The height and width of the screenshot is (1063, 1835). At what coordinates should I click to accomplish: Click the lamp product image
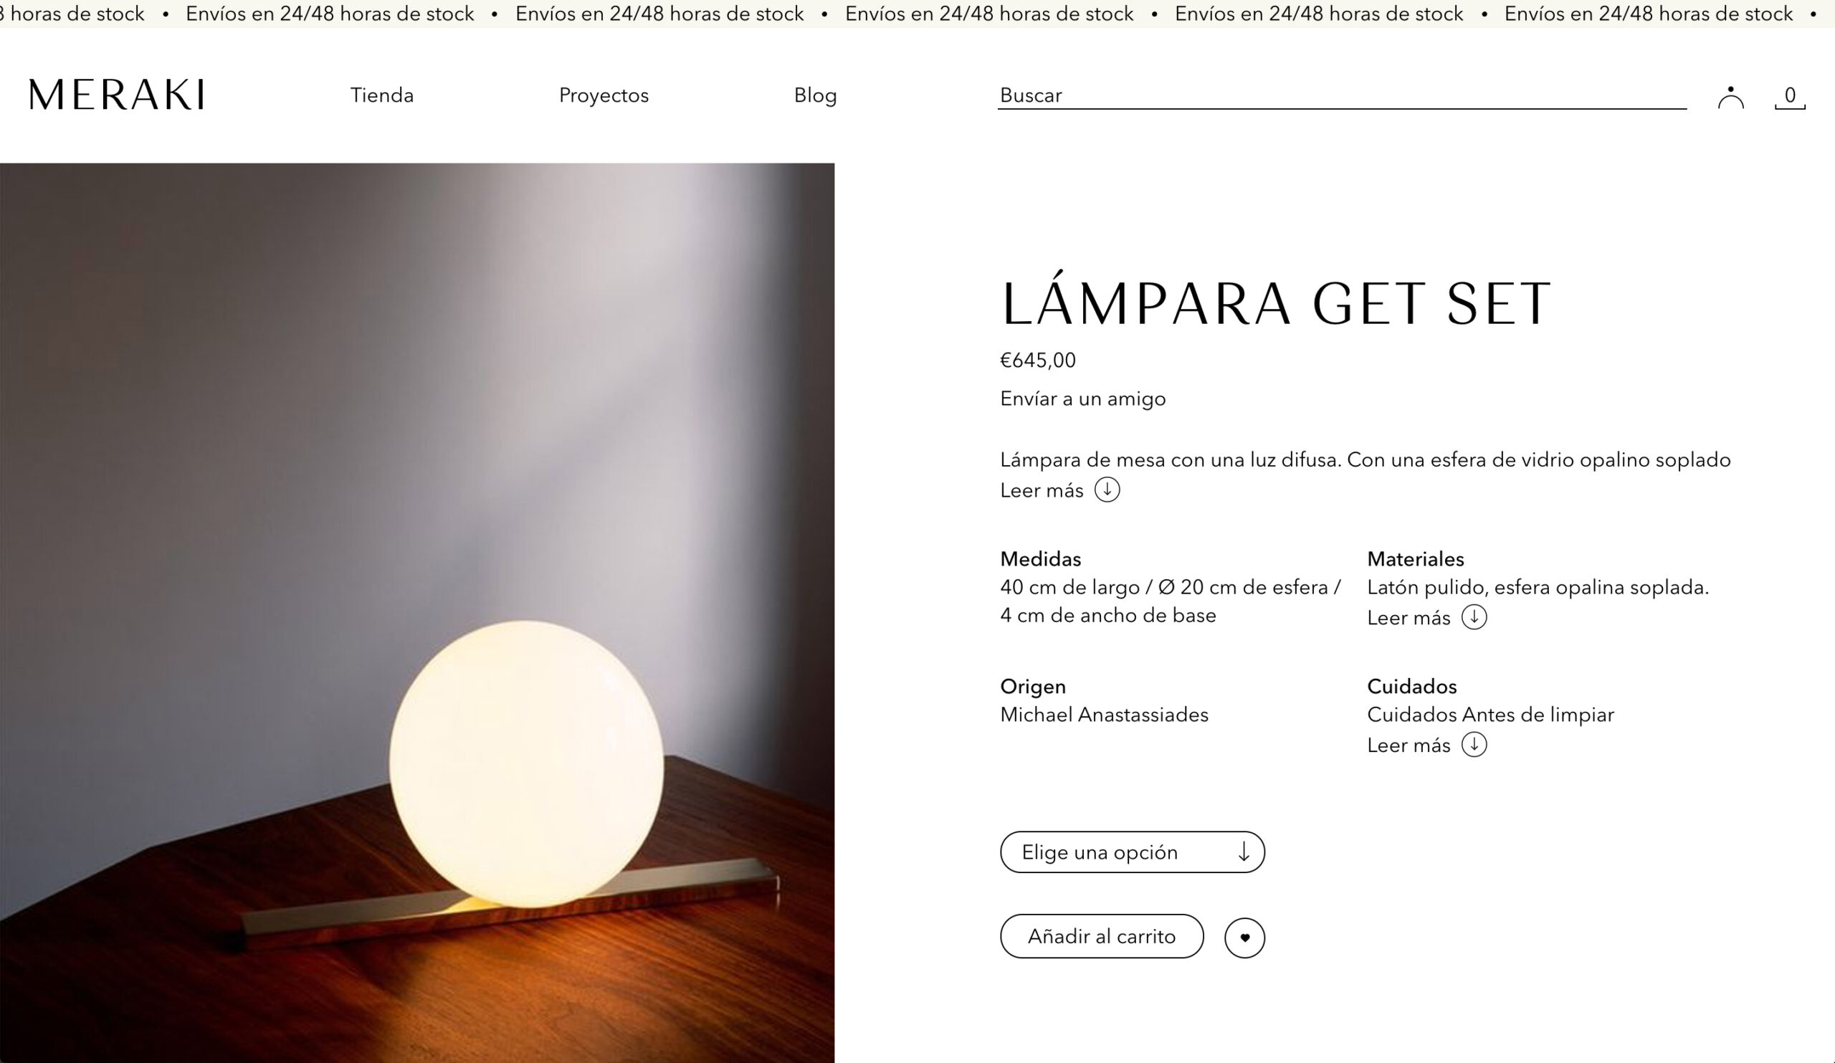[416, 611]
